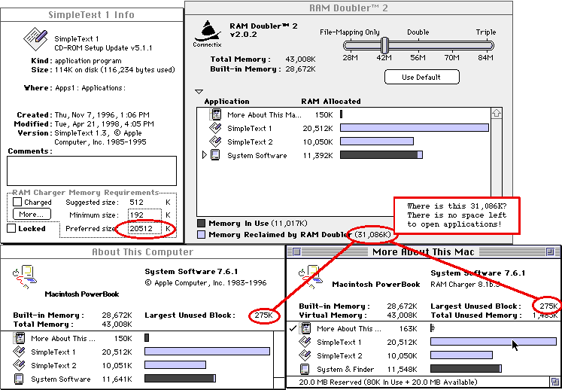
Task: Click System Software icon in About This Computer list
Action: [x=19, y=379]
